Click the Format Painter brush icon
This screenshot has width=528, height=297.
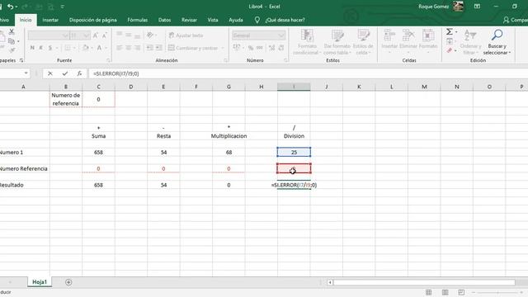click(12, 50)
